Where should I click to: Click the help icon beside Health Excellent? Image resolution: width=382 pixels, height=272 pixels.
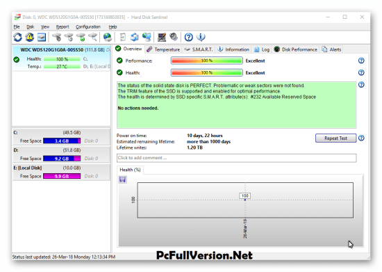[361, 72]
